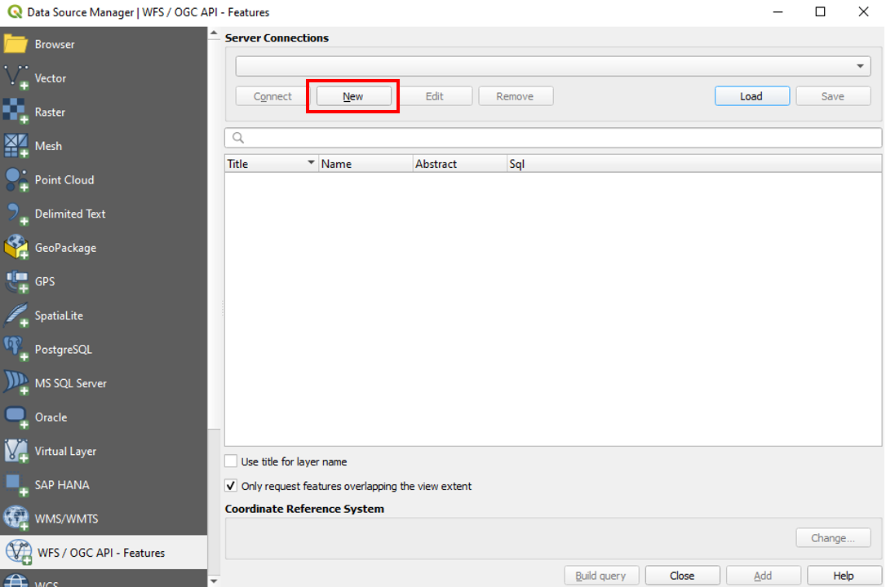Viewport: 886px width, 587px height.
Task: Click sidebar scroll down arrow
Action: (214, 580)
